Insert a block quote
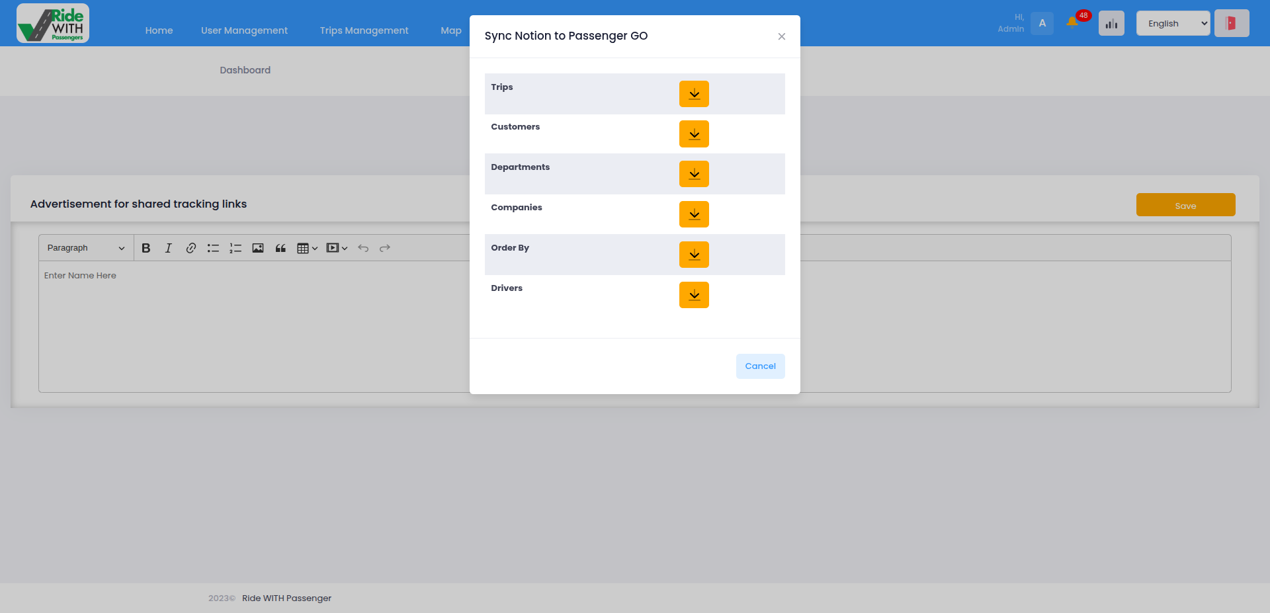 (x=280, y=248)
